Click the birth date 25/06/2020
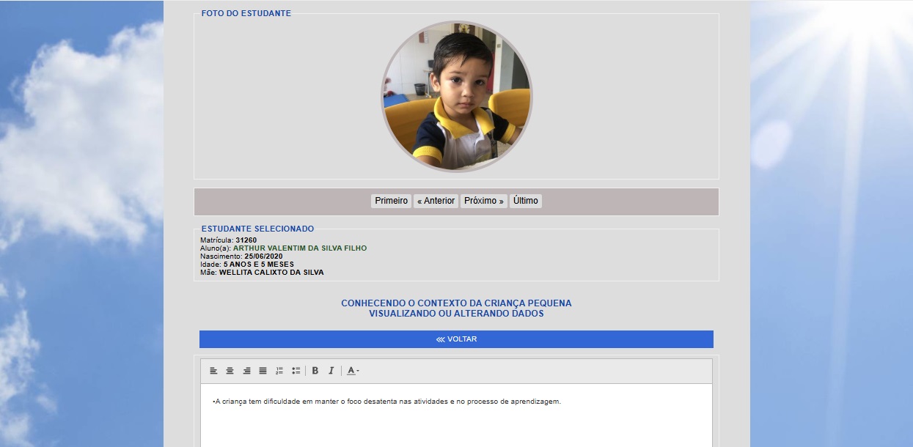 click(x=263, y=256)
